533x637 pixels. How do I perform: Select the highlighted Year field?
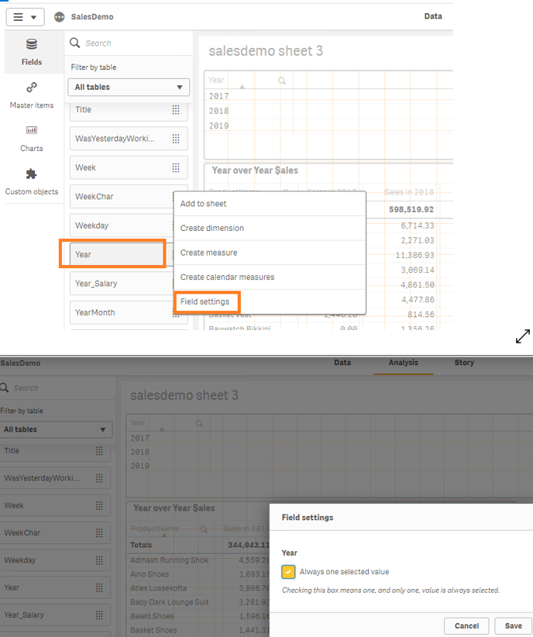point(112,254)
